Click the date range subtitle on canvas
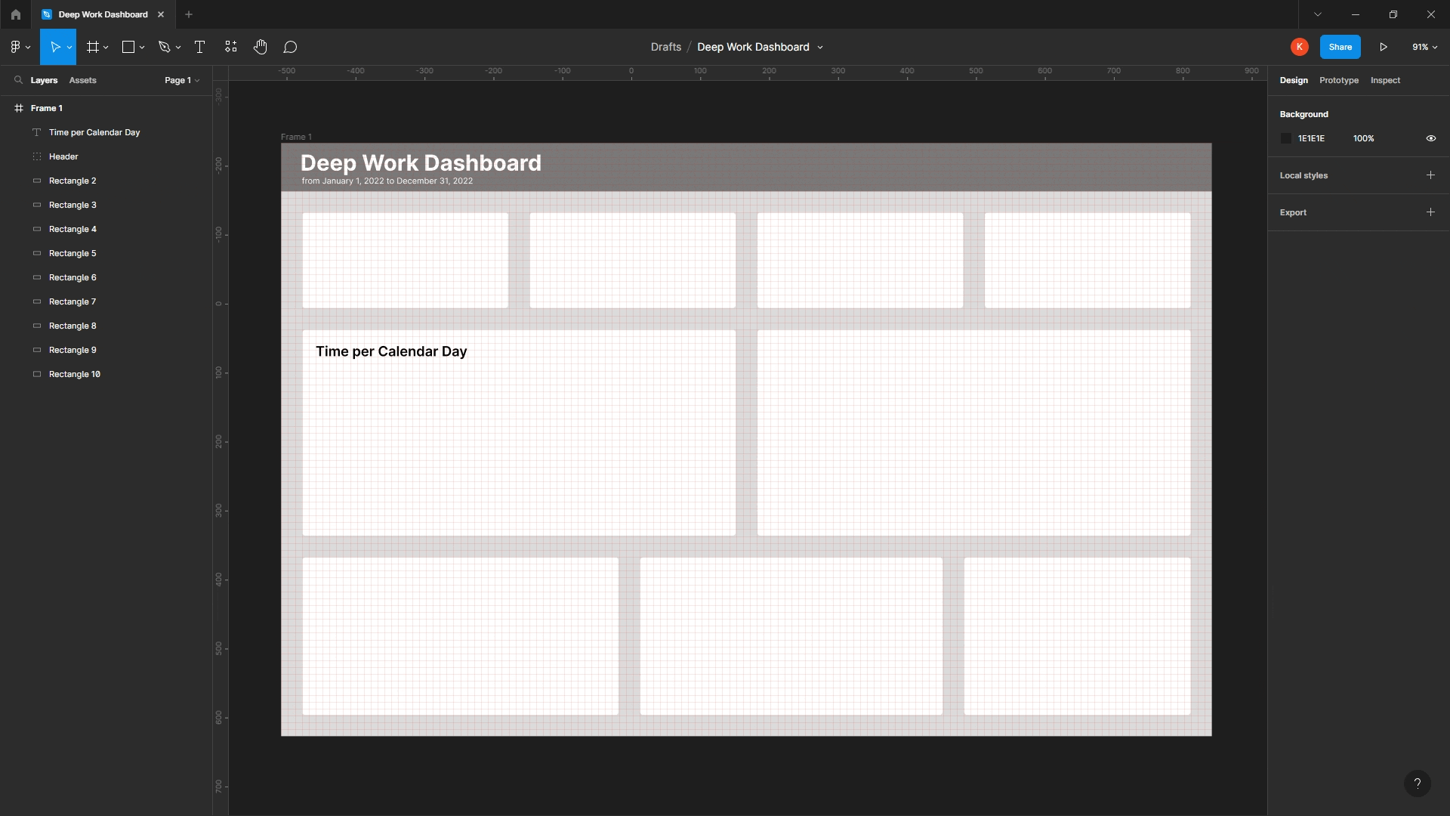1450x816 pixels. [x=387, y=181]
